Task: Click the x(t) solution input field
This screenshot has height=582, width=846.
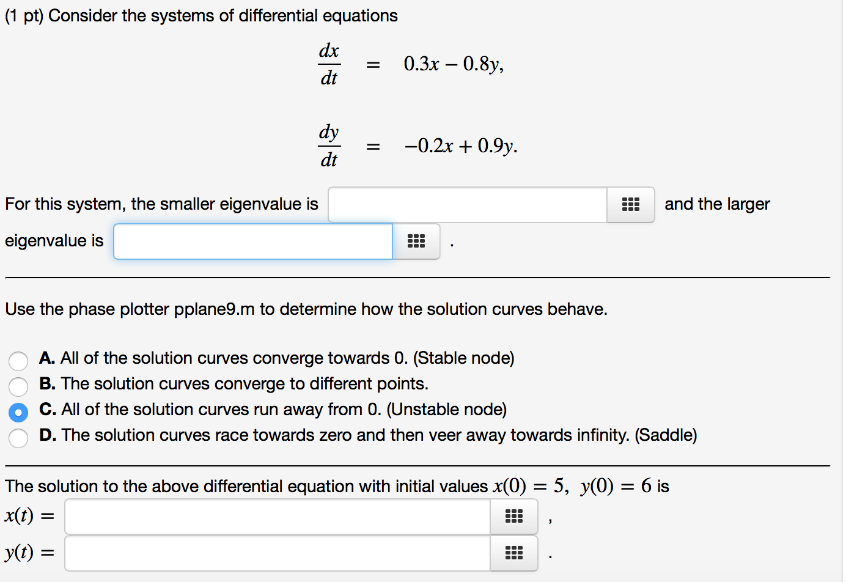Action: (278, 516)
